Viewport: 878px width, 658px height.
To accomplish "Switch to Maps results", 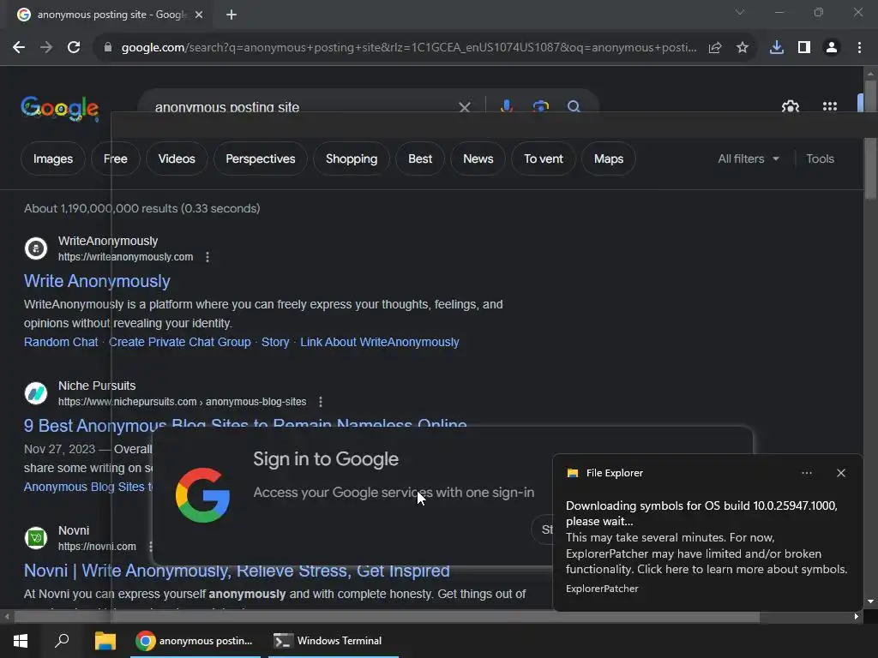I will pos(609,159).
